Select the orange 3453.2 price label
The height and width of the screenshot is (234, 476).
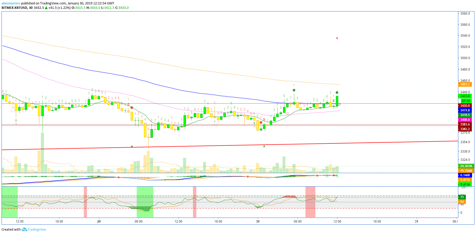[465, 84]
